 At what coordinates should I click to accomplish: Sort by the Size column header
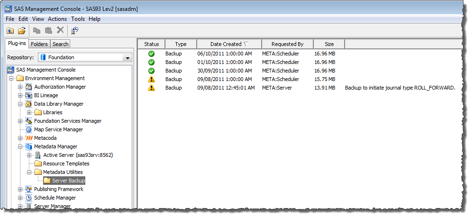point(329,44)
